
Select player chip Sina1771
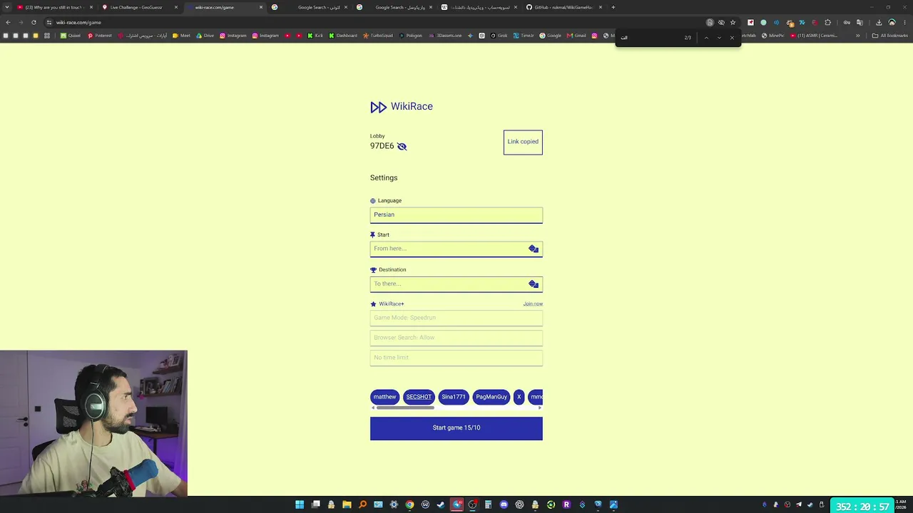coord(454,397)
